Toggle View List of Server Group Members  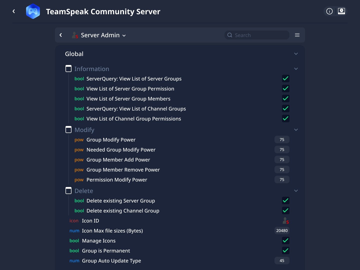286,98
